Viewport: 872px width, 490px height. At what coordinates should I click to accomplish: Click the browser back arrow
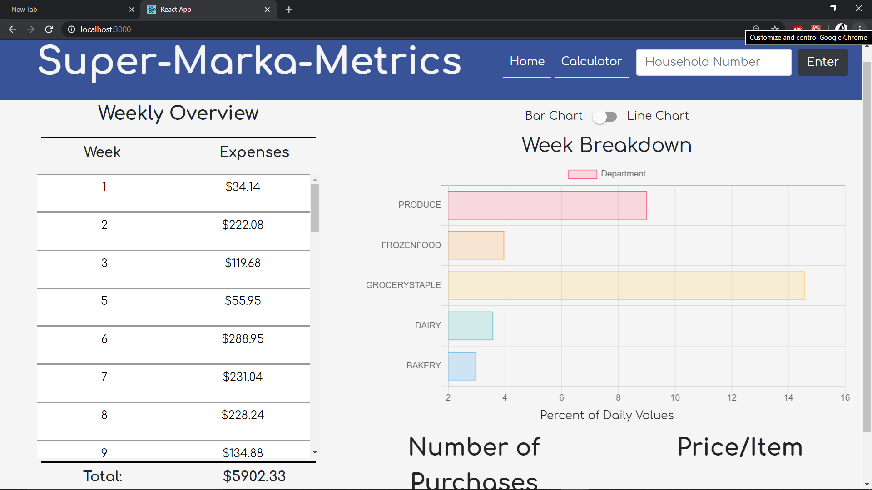pos(12,29)
